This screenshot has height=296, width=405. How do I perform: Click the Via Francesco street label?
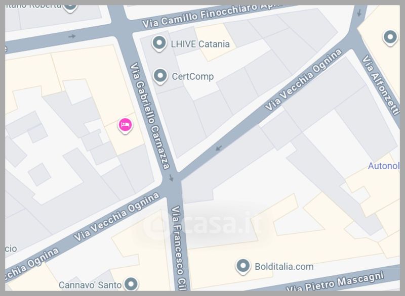coord(179,249)
